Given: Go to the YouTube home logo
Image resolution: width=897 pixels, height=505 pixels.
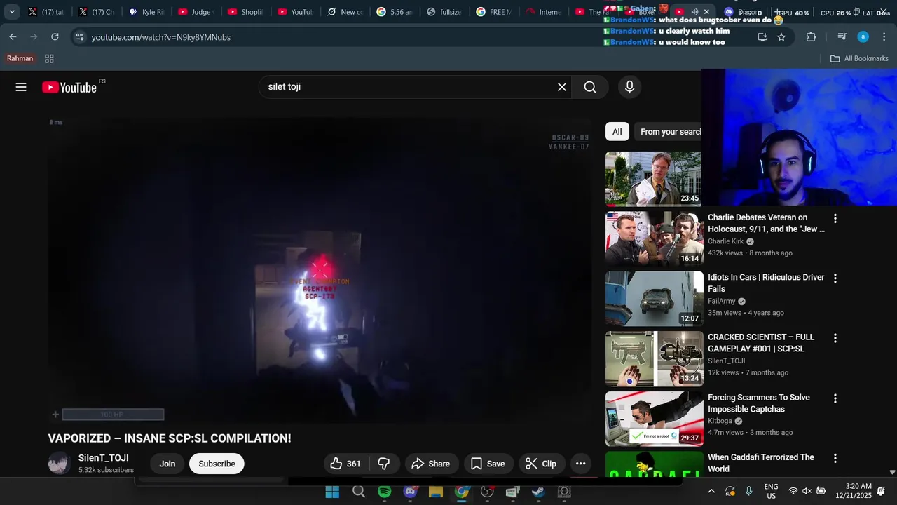Looking at the screenshot, I should [69, 87].
